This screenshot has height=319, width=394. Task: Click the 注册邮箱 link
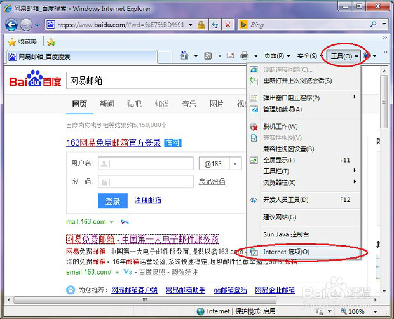[x=147, y=200]
